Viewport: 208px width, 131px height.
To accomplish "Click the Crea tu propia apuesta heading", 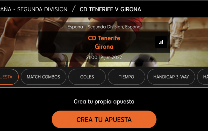I will (104, 102).
